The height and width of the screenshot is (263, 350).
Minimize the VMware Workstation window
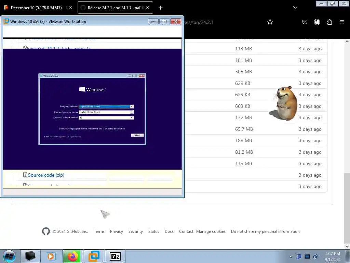[x=153, y=22]
